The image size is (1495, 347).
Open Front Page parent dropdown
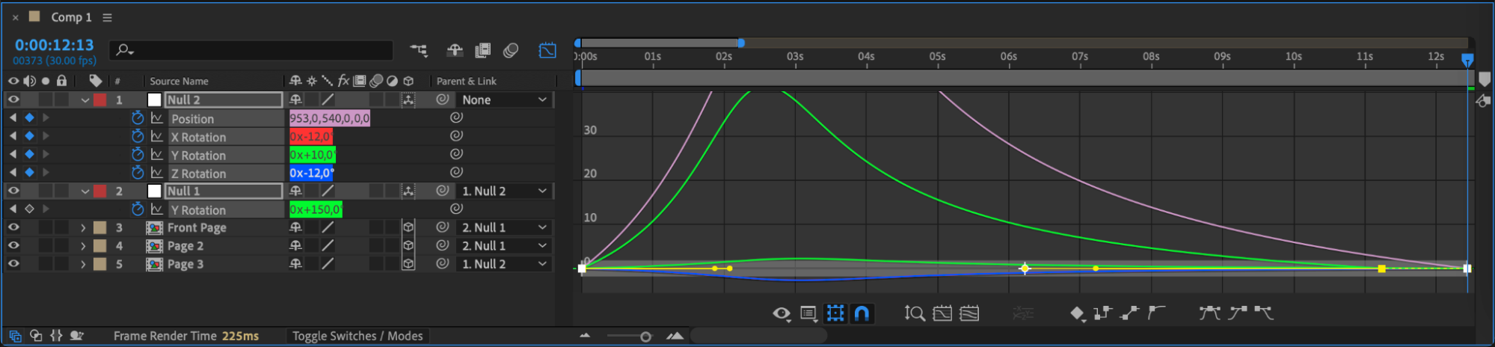tap(504, 227)
